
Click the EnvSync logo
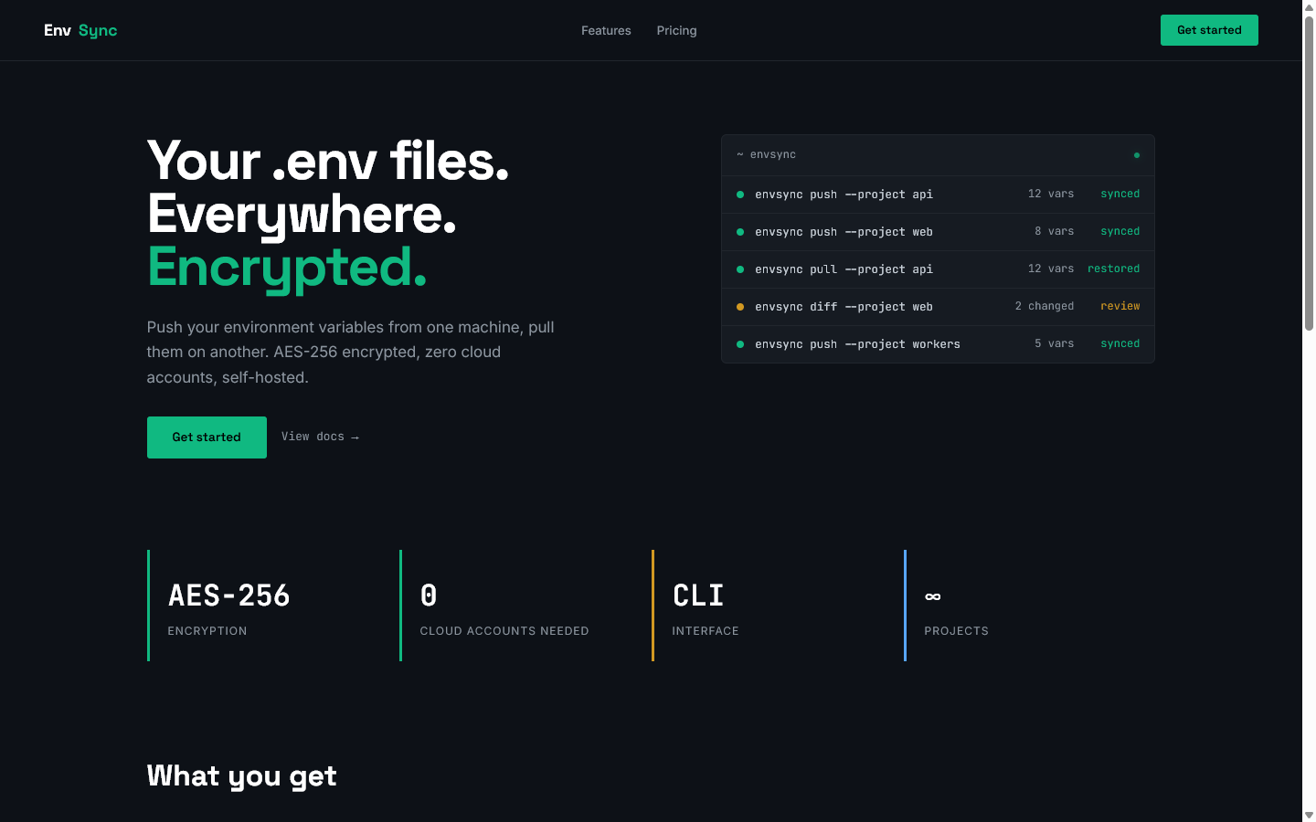tap(80, 30)
